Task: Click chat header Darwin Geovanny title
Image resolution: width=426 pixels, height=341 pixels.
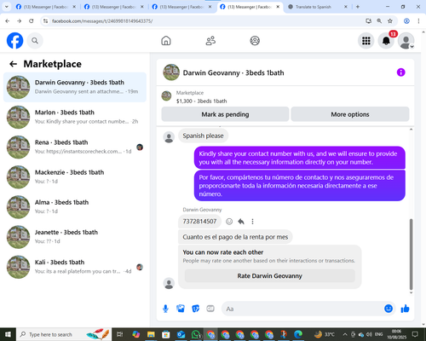Action: point(233,72)
